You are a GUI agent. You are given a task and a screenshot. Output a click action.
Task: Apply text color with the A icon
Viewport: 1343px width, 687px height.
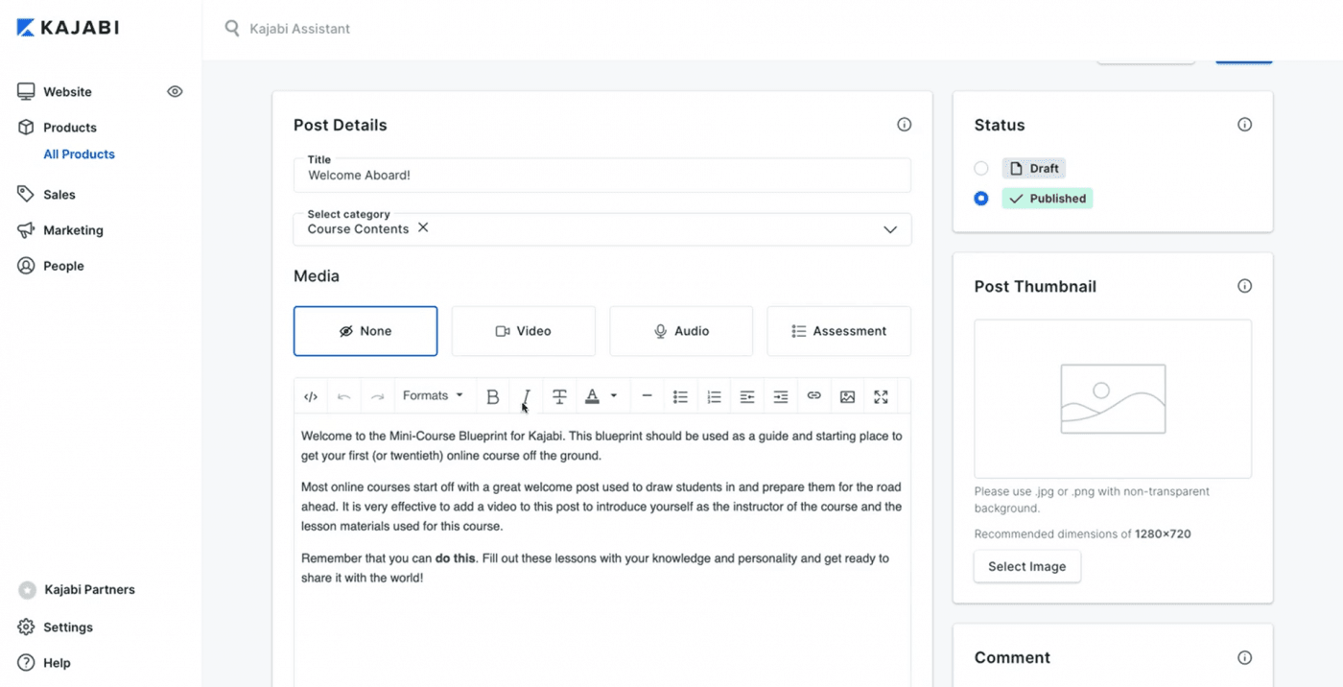click(x=592, y=396)
